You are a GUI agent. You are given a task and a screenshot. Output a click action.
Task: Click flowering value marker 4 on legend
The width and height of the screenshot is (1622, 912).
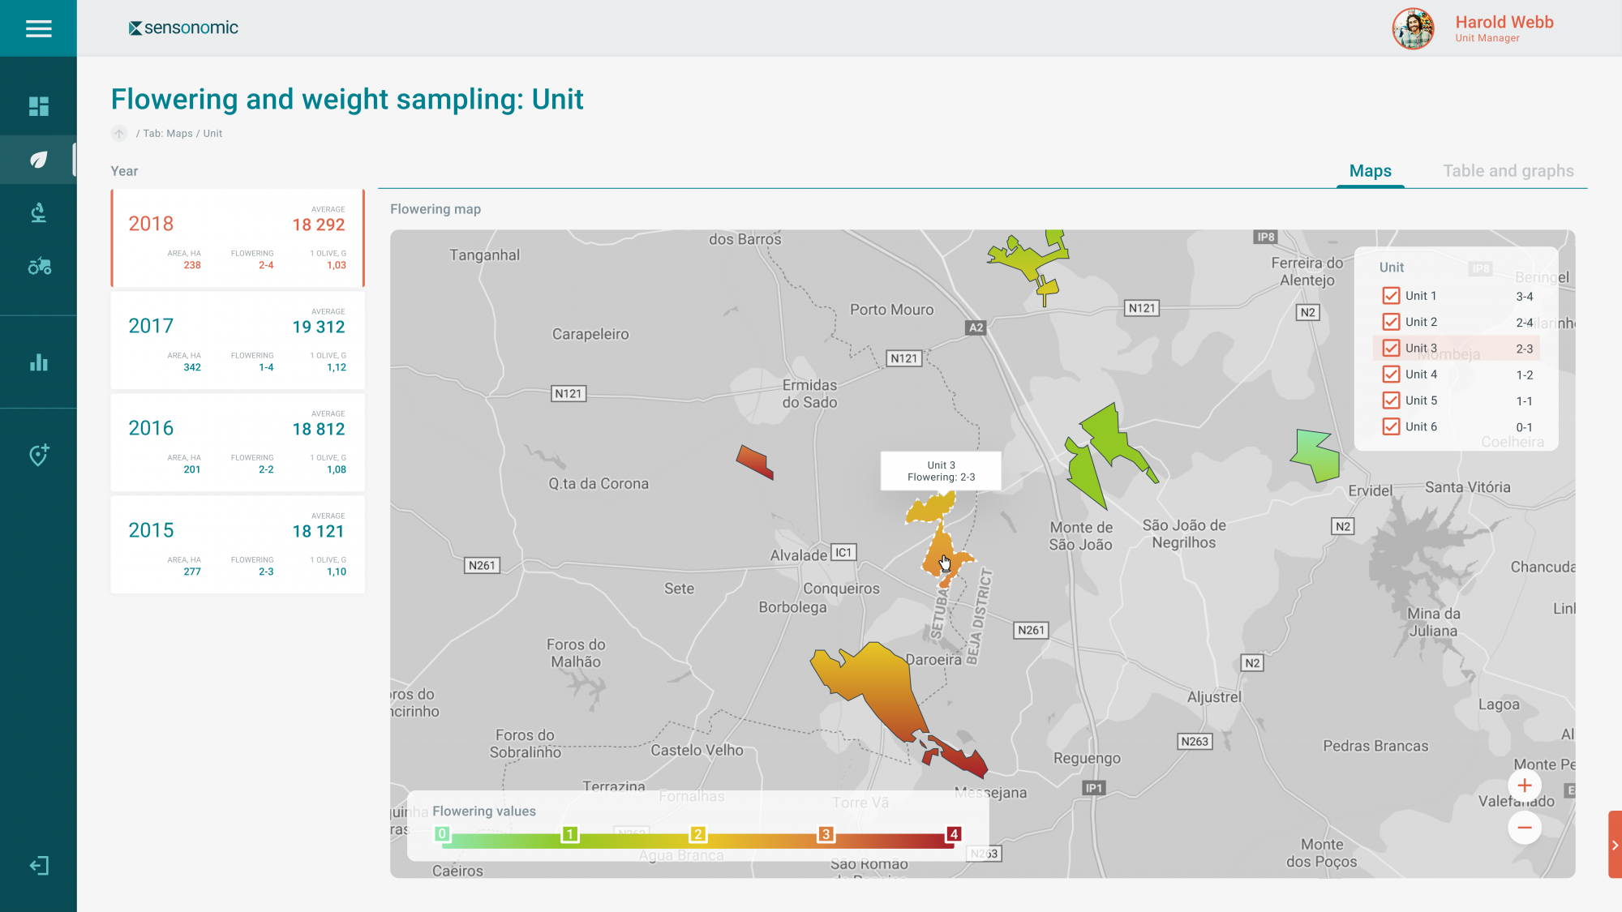click(954, 834)
